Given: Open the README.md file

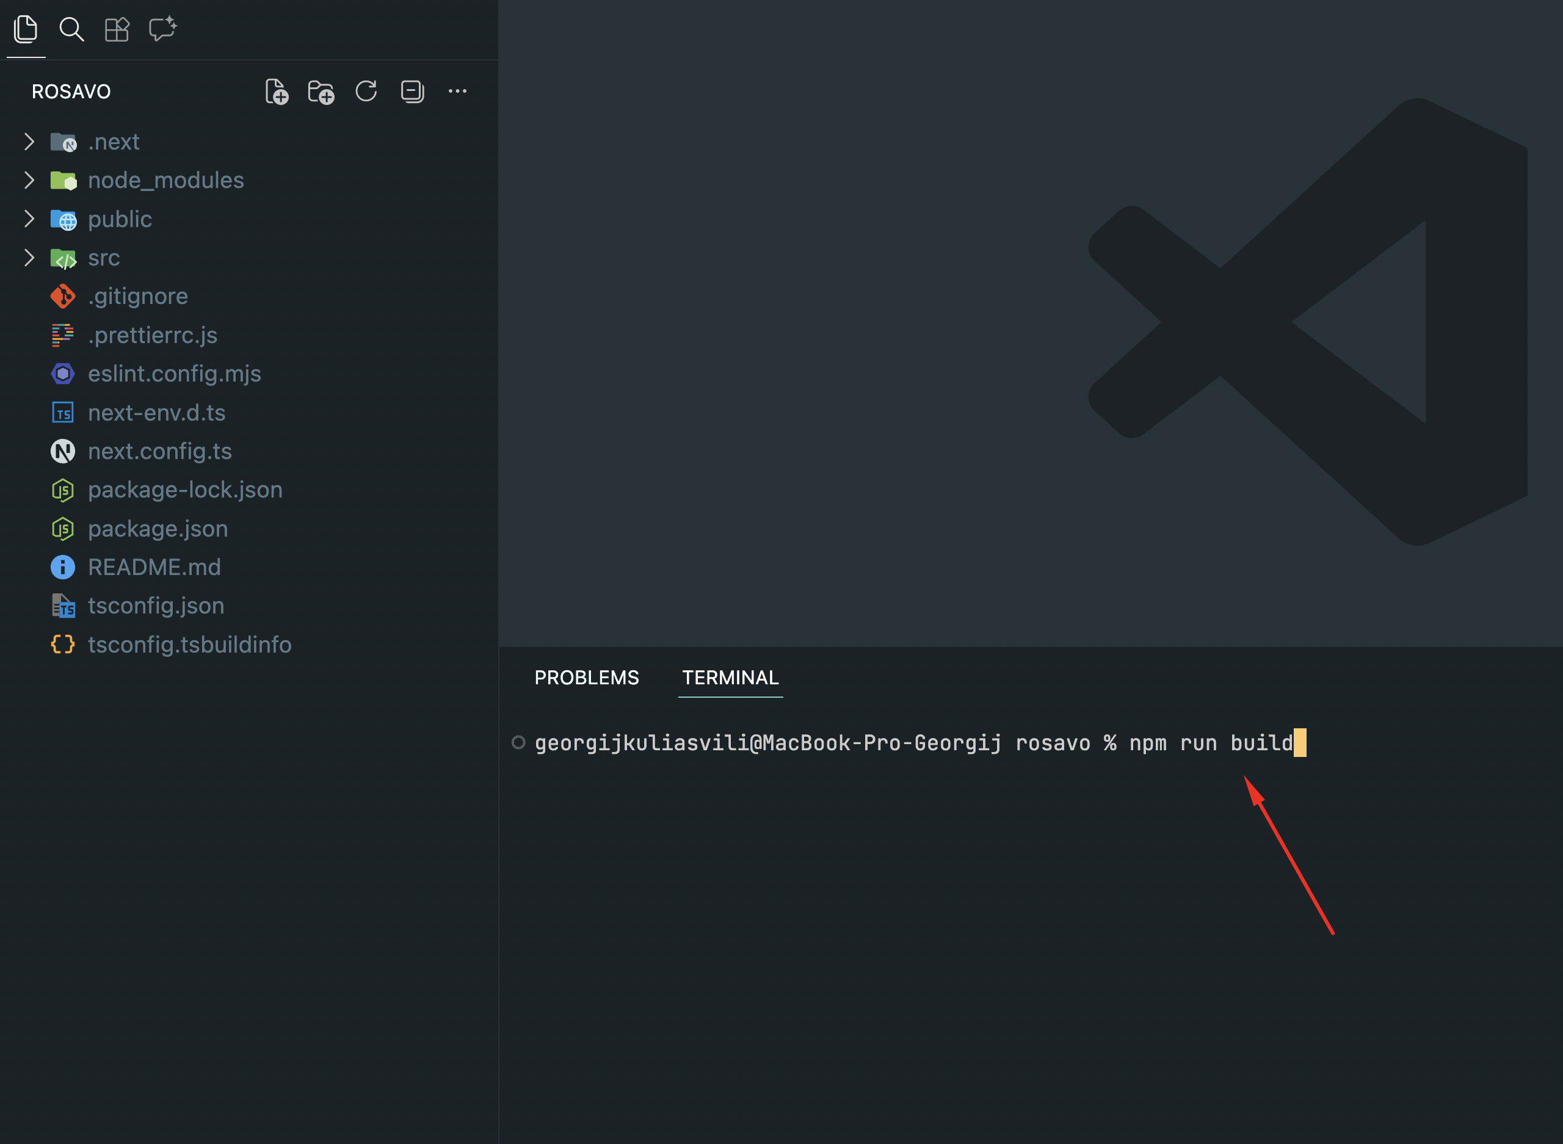Looking at the screenshot, I should [154, 567].
